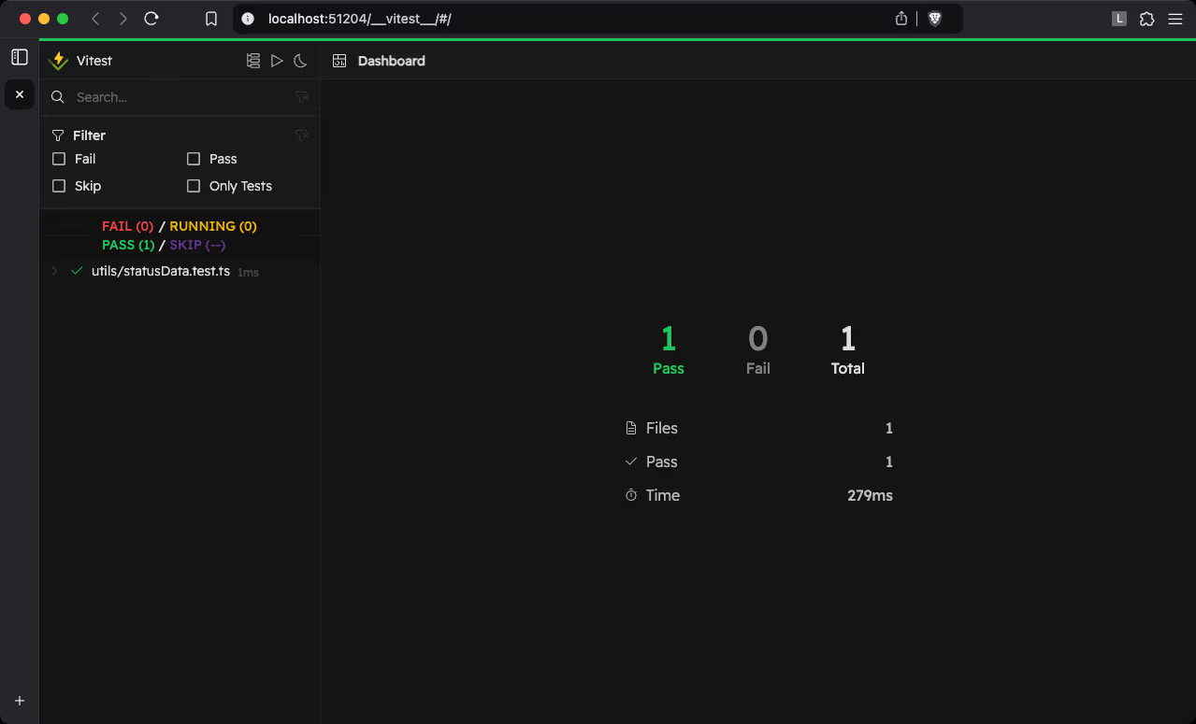Enable the Pass filter checkbox
The image size is (1196, 724).
(x=194, y=159)
